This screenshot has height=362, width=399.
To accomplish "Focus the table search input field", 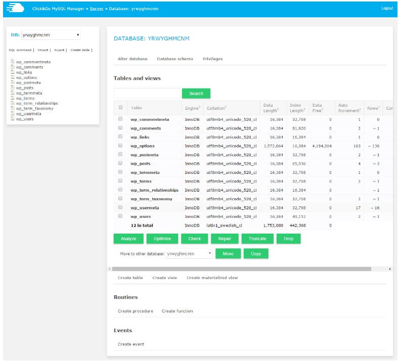I will (x=147, y=93).
